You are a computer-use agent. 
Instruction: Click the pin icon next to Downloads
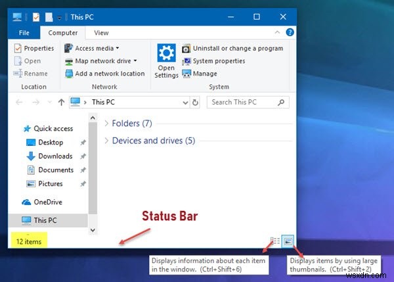click(x=83, y=156)
